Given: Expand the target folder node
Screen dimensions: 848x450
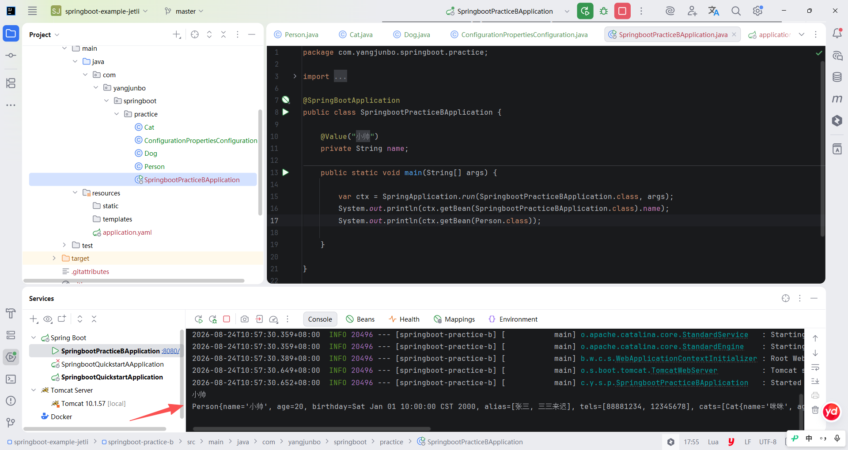Looking at the screenshot, I should [x=54, y=258].
